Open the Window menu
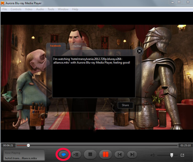 click(63, 9)
